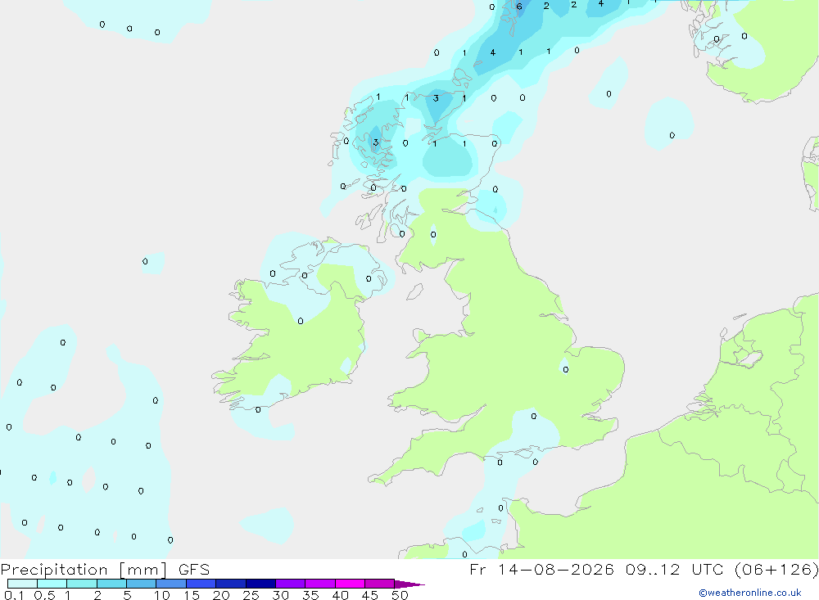This screenshot has height=600, width=819.
Task: Select the "GFS" model label
Action: click(194, 569)
